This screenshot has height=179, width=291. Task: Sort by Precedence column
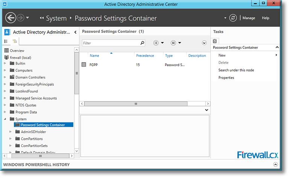click(x=145, y=56)
